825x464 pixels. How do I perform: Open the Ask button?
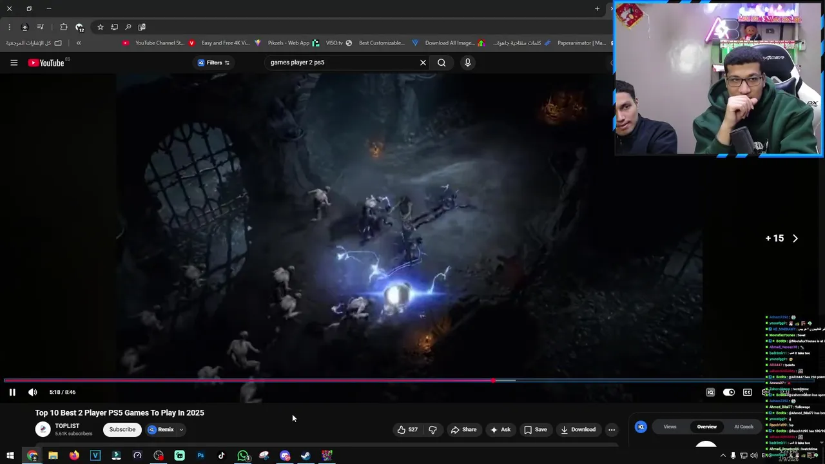pyautogui.click(x=501, y=429)
